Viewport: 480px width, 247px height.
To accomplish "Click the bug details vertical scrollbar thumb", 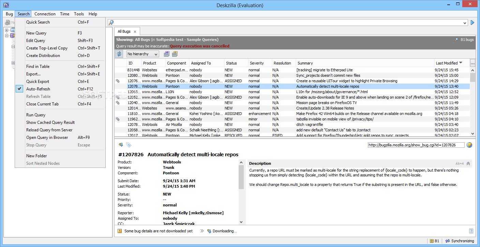I will [241, 177].
